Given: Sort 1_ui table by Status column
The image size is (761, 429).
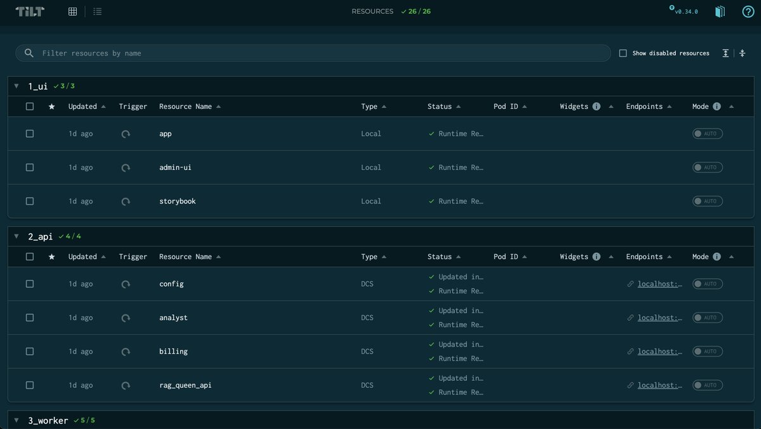Looking at the screenshot, I should pos(444,106).
